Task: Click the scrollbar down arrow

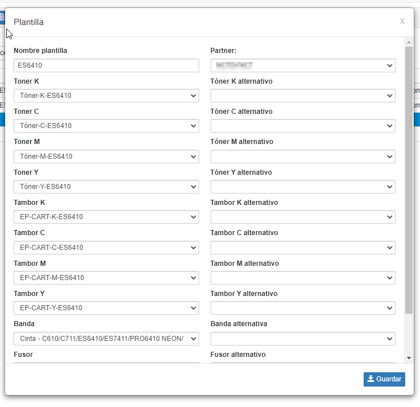Action: pyautogui.click(x=409, y=358)
